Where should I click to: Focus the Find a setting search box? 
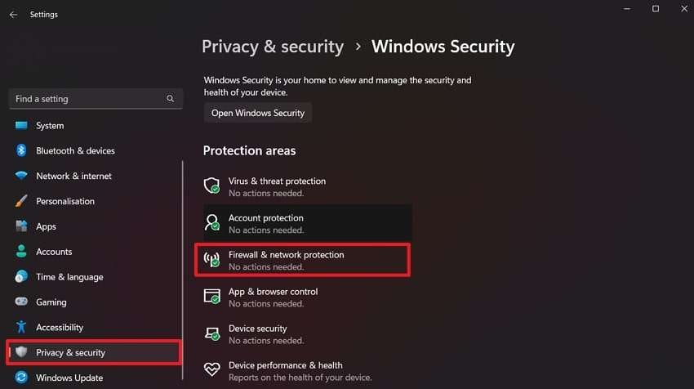tap(90, 99)
